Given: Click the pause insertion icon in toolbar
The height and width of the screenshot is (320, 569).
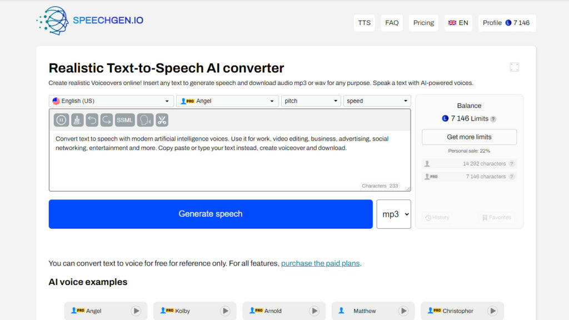Looking at the screenshot, I should 61,120.
